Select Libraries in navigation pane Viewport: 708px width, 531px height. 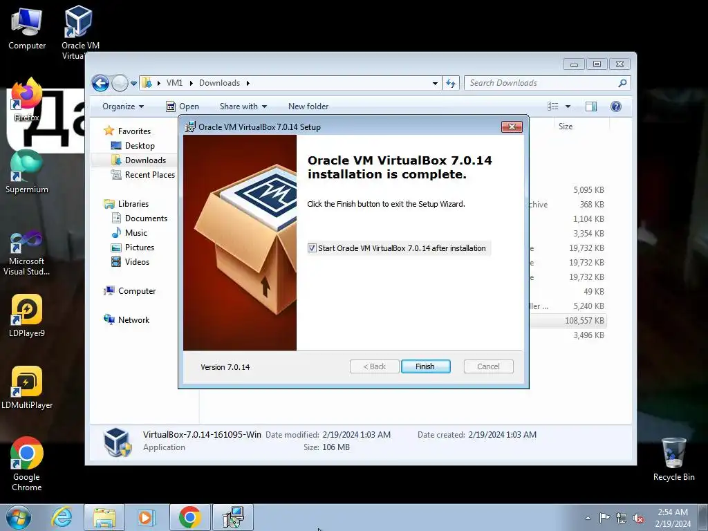click(133, 204)
